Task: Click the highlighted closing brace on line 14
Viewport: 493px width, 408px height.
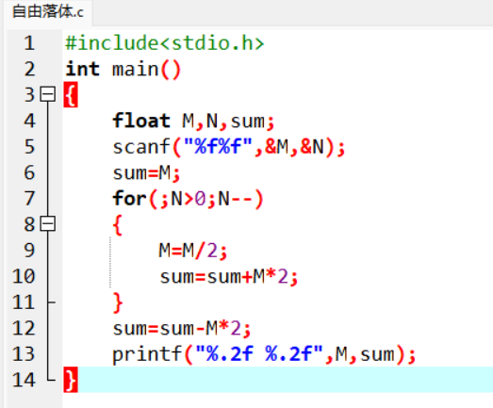Action: (x=71, y=380)
